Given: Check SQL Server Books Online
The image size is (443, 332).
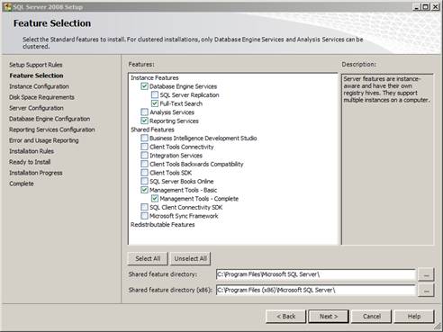Looking at the screenshot, I should (x=144, y=181).
